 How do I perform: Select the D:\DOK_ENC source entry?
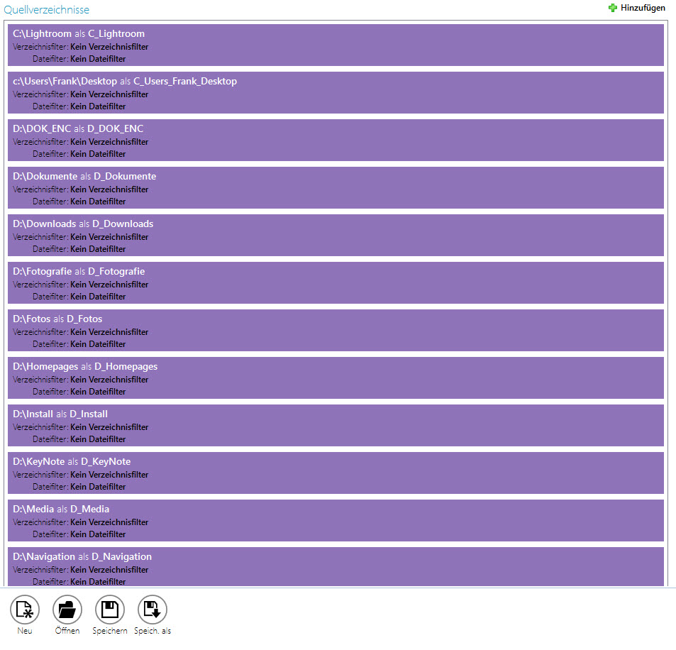point(336,141)
